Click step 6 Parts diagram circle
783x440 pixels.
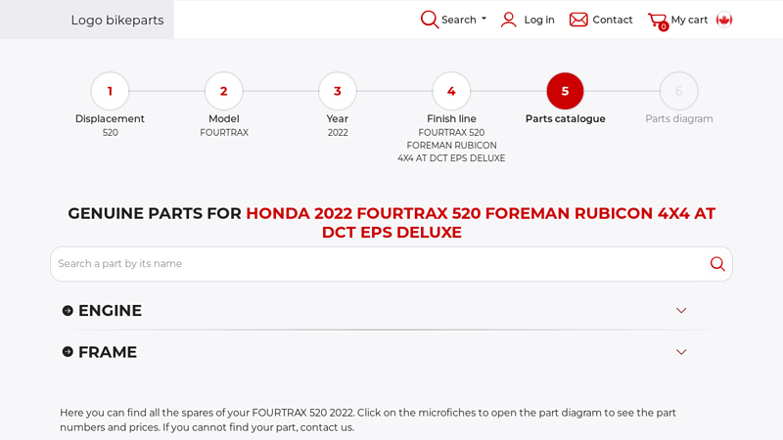pyautogui.click(x=678, y=91)
